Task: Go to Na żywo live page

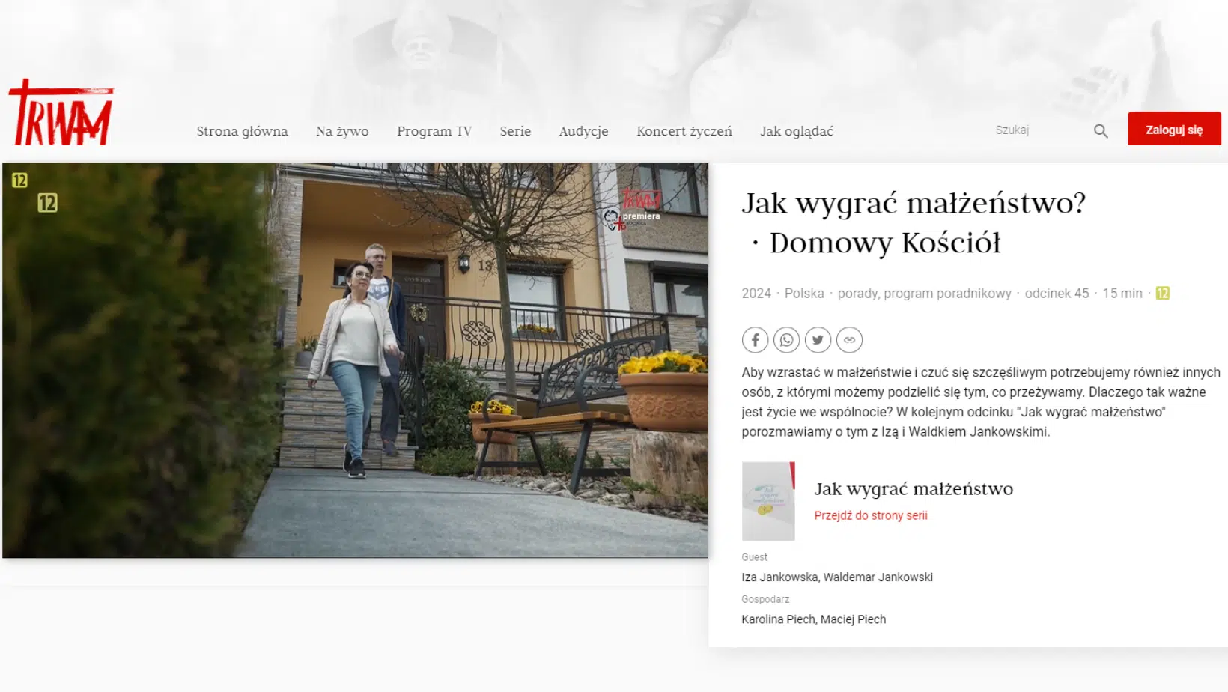Action: coord(342,131)
